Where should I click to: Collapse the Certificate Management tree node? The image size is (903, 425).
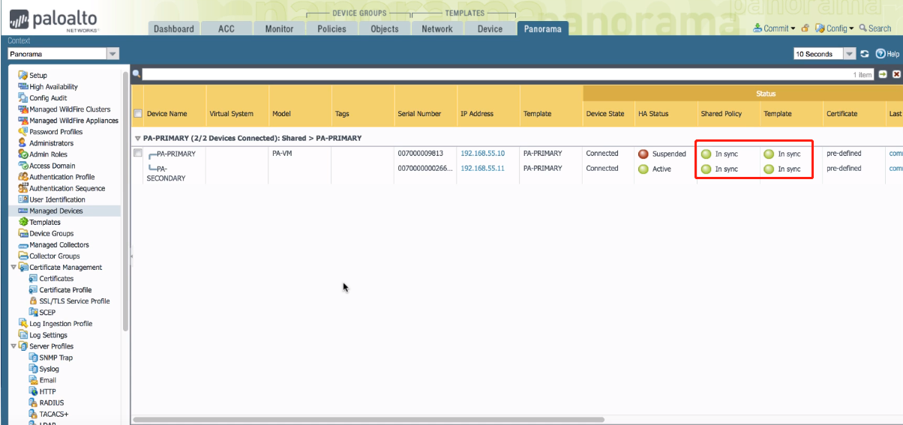13,268
